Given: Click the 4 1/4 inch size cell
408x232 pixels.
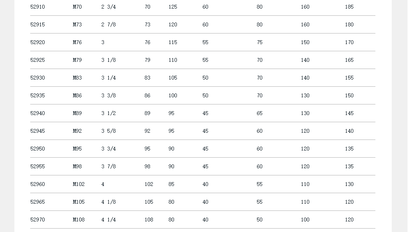Looking at the screenshot, I should [108, 220].
